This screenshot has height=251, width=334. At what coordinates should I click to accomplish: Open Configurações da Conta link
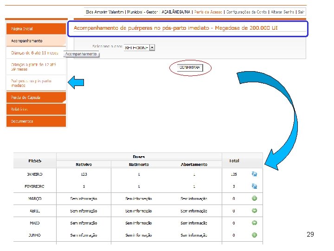(246, 12)
